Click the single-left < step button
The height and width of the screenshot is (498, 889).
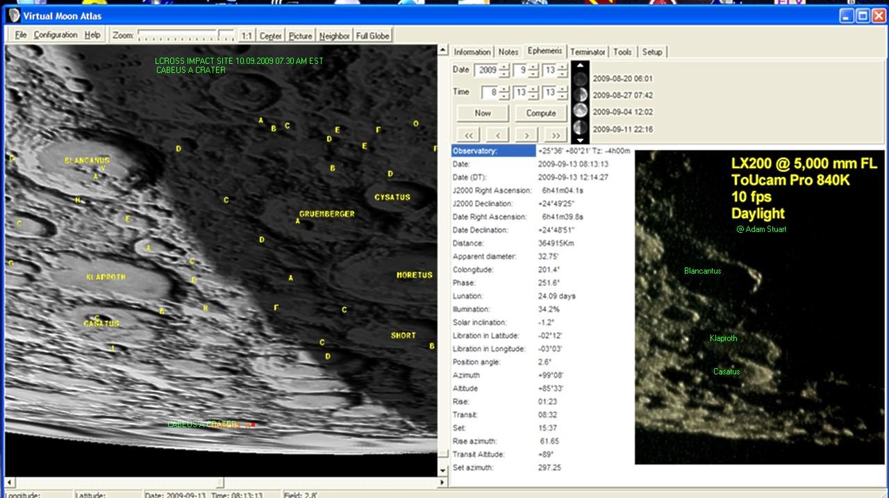click(x=498, y=135)
